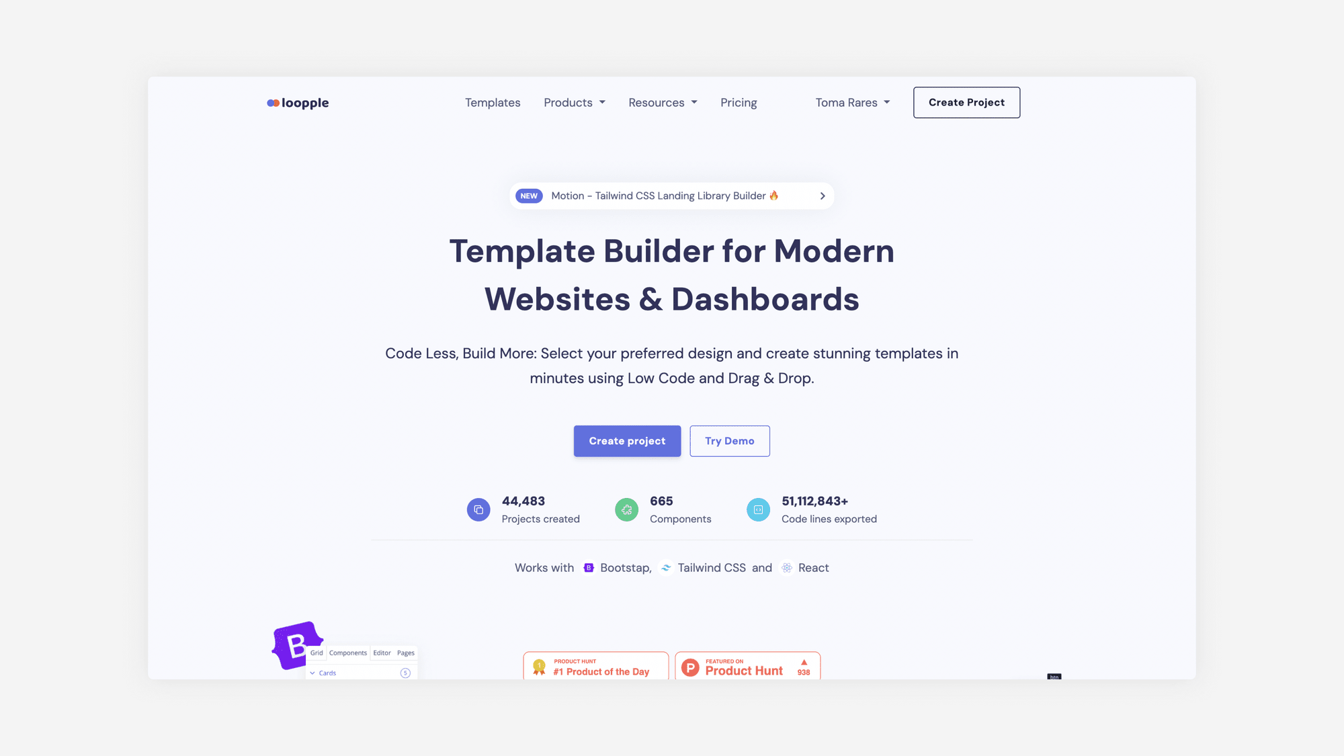The image size is (1344, 756).
Task: Expand the Resources dropdown menu
Action: pyautogui.click(x=662, y=102)
